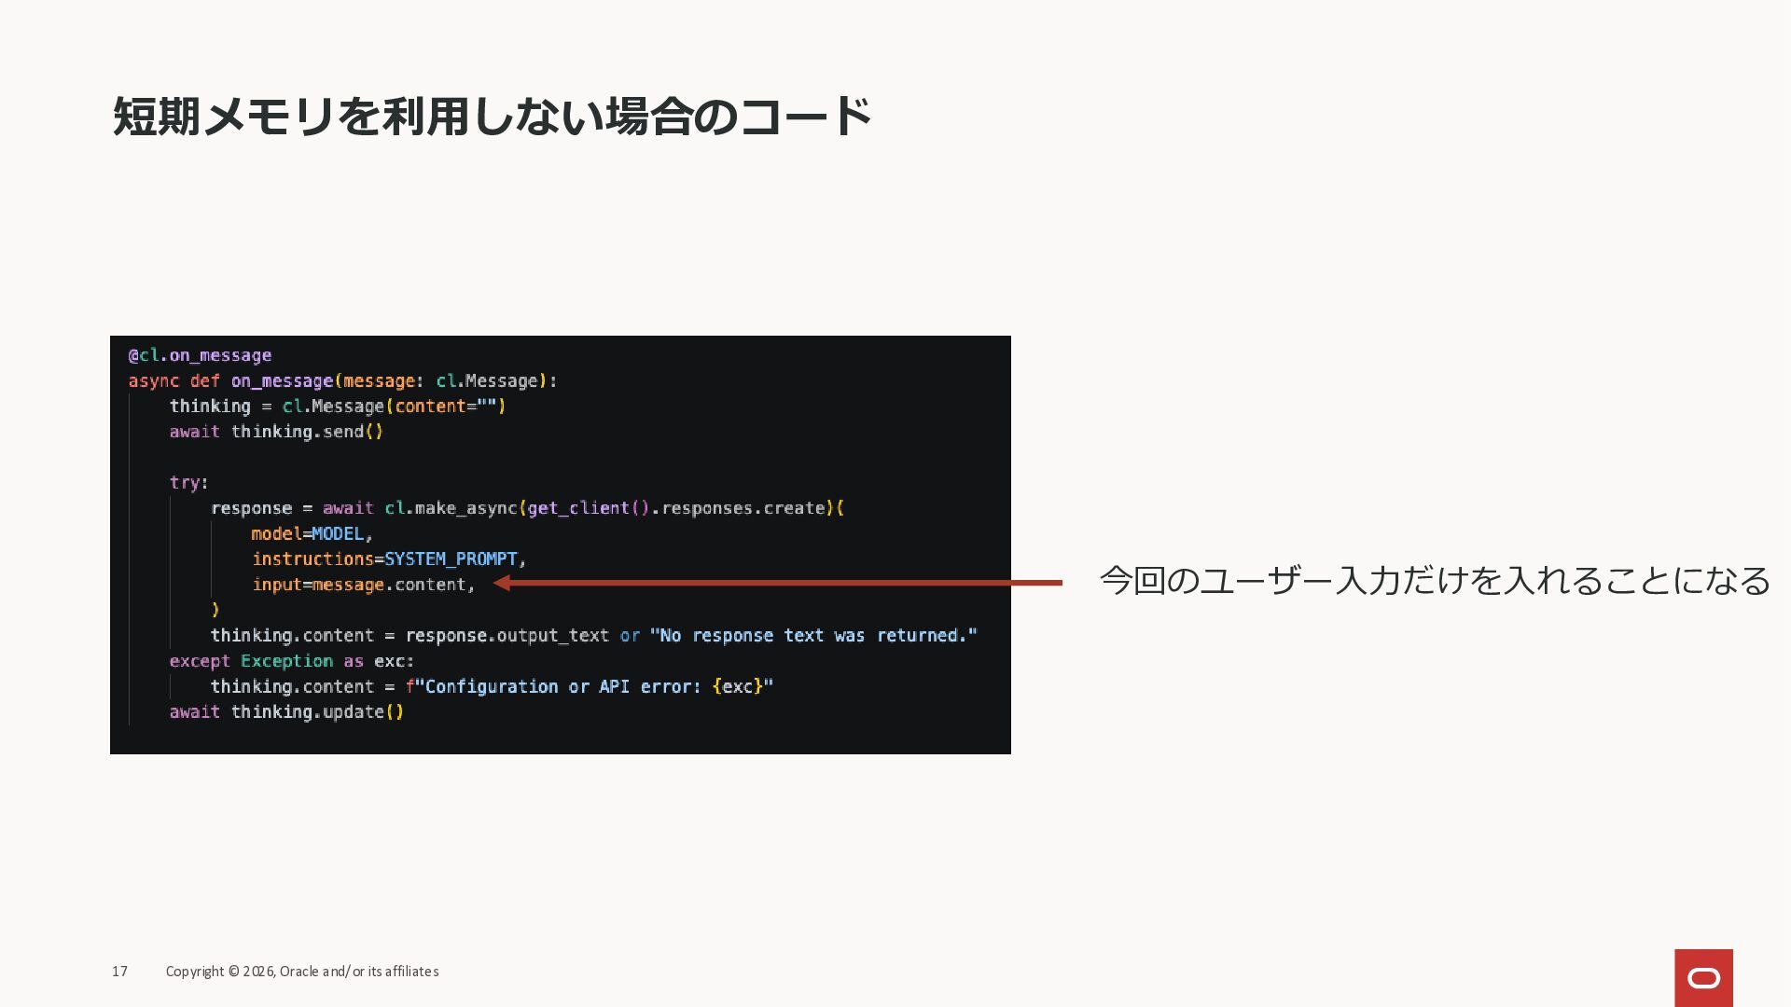
Task: Click the slide title about short-term memory code
Action: [492, 117]
